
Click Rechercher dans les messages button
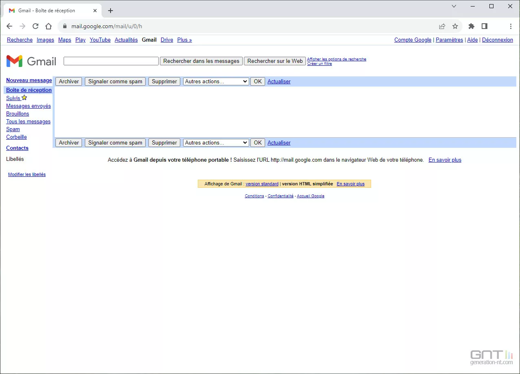pyautogui.click(x=201, y=61)
